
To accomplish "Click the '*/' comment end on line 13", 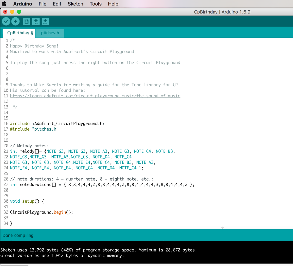I will click(15, 107).
